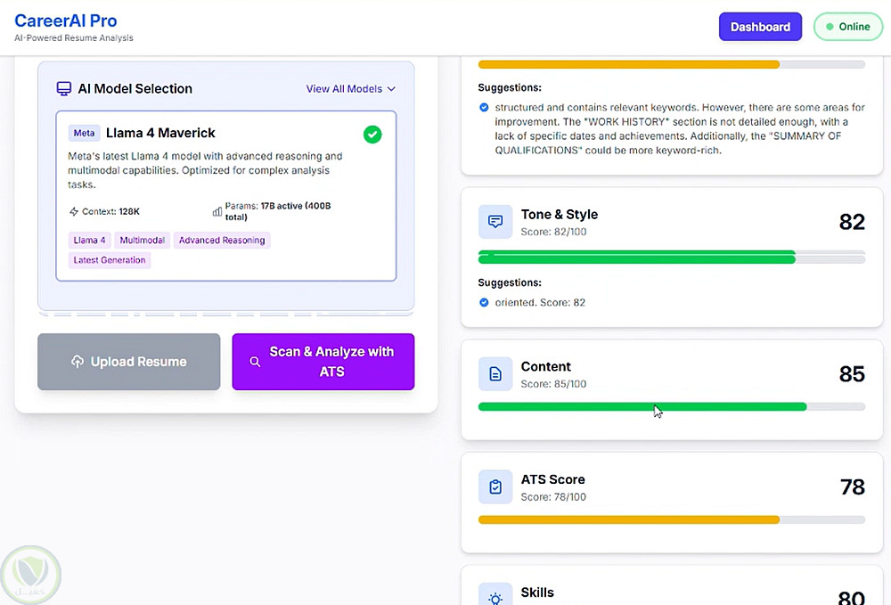891x605 pixels.
Task: Open the Dashboard button
Action: click(760, 27)
